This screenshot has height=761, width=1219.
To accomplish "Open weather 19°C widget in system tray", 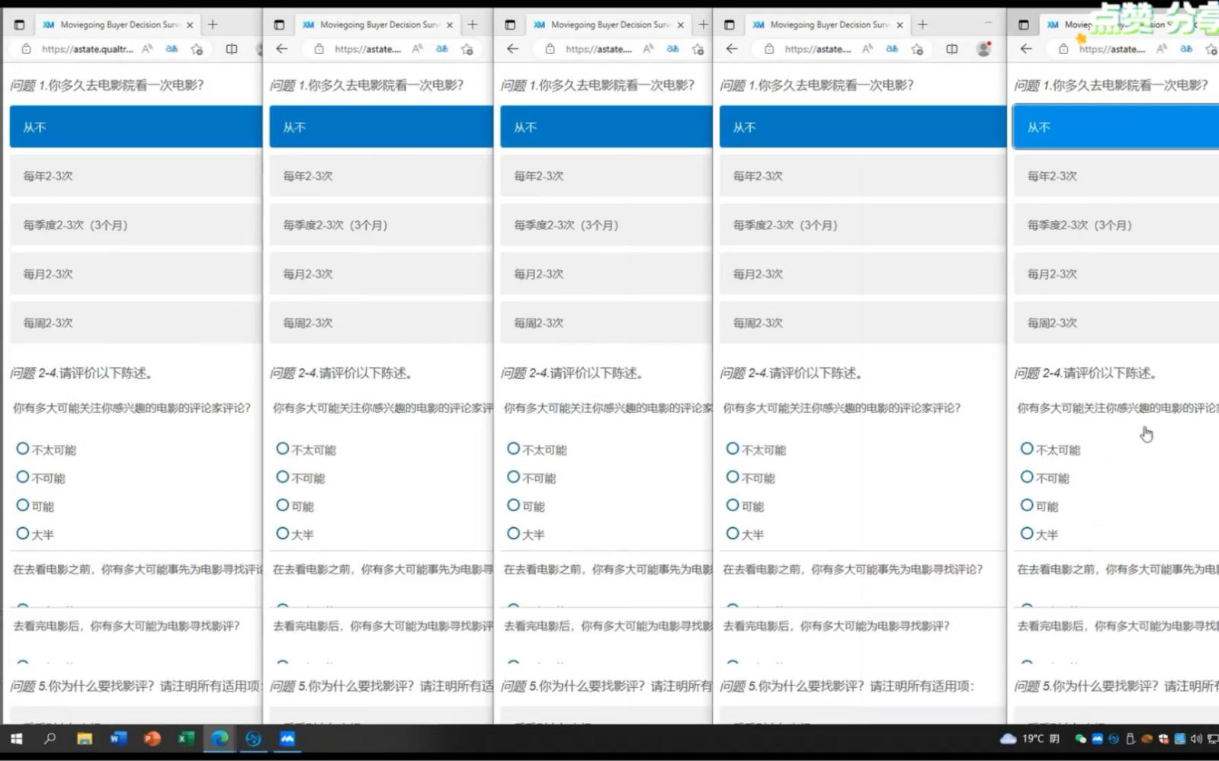I will click(1029, 739).
